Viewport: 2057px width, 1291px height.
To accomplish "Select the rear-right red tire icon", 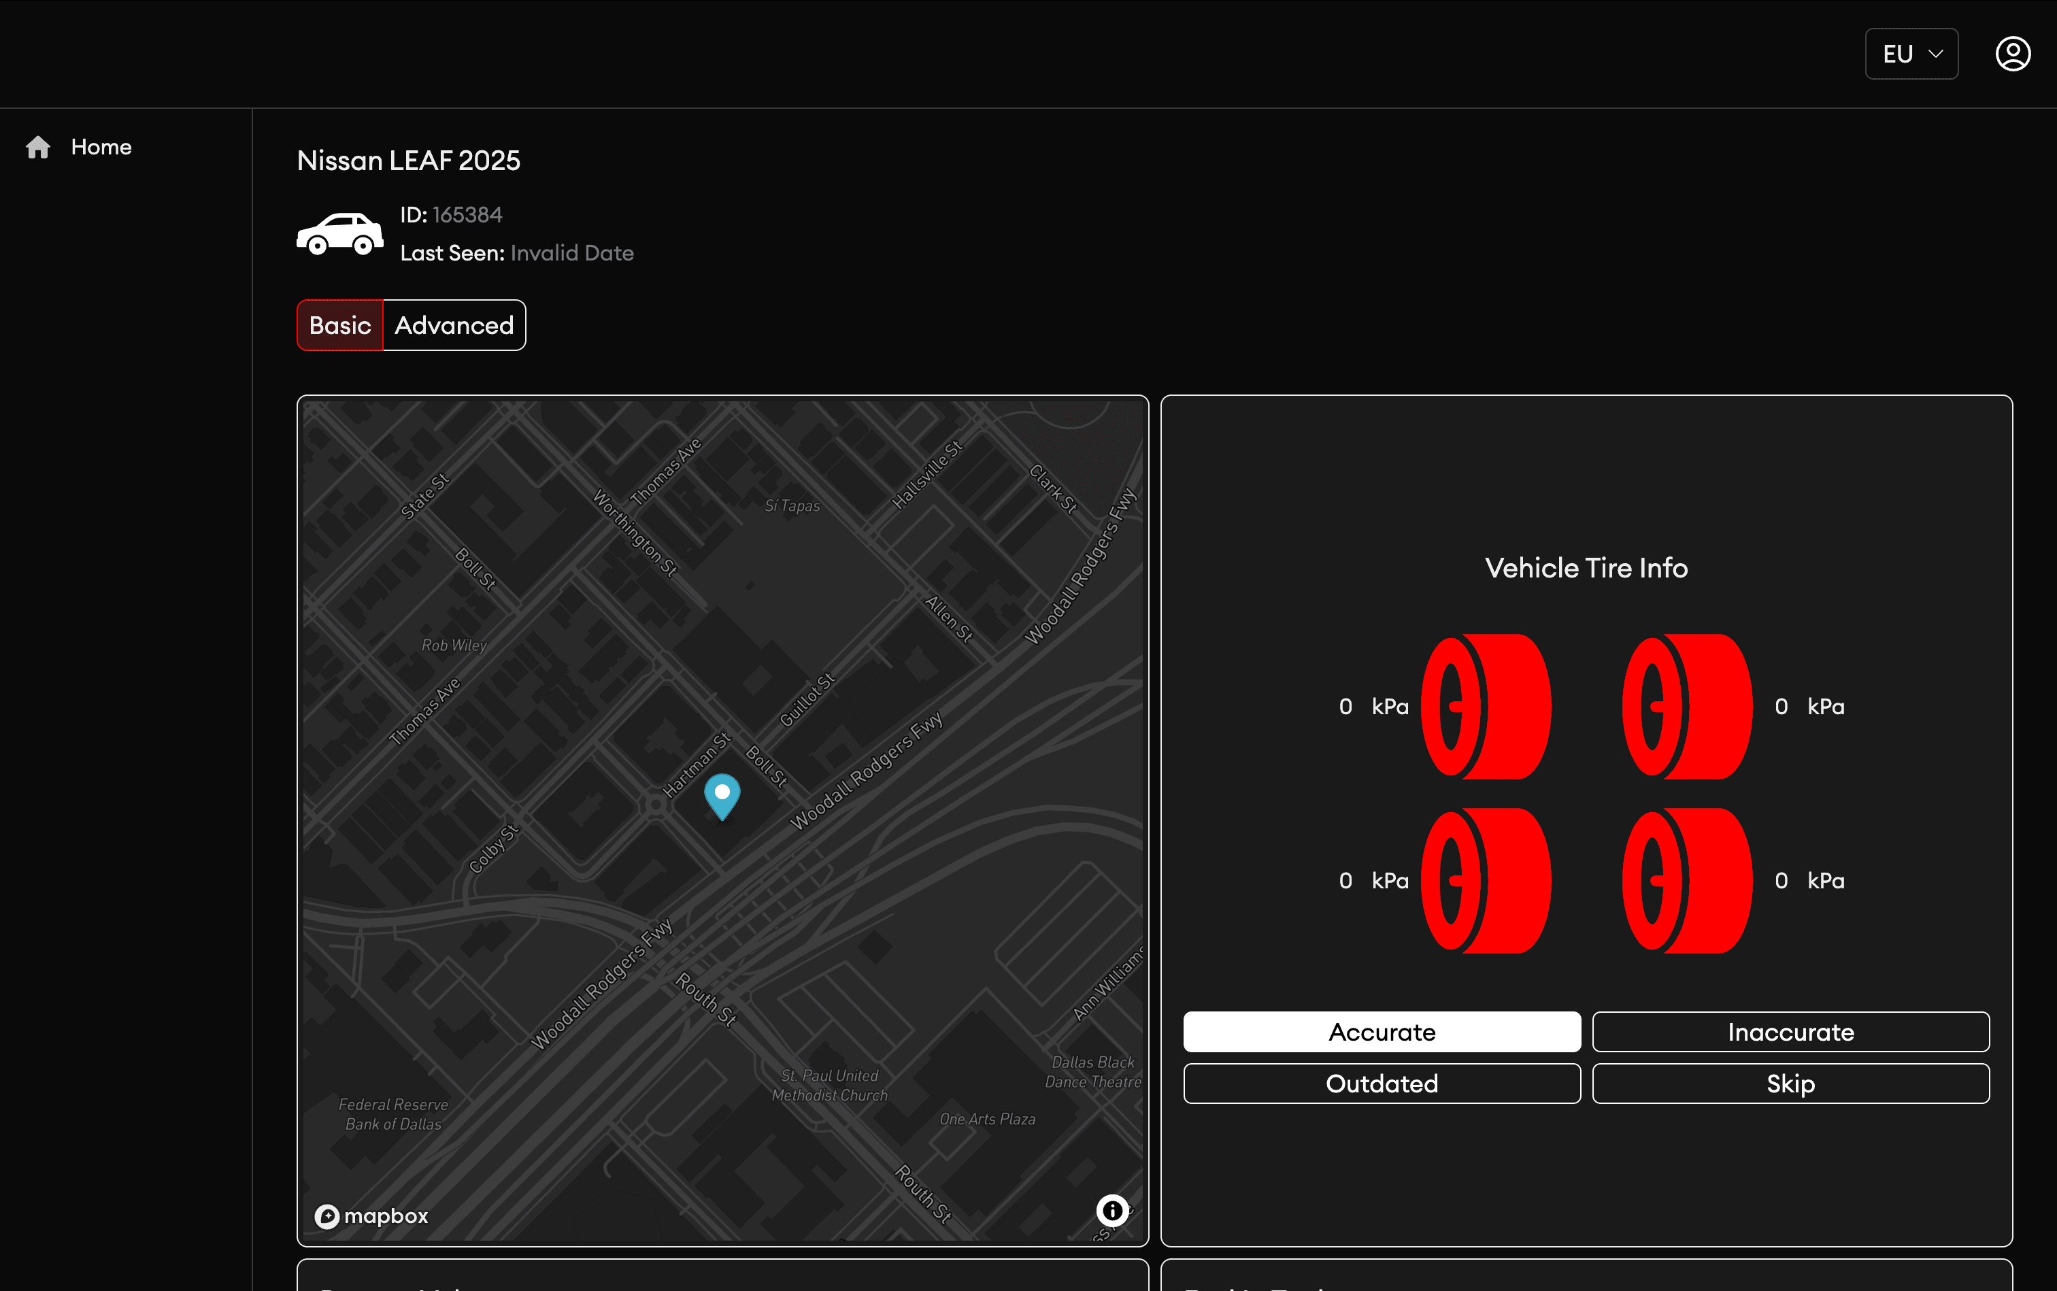I will click(1686, 880).
